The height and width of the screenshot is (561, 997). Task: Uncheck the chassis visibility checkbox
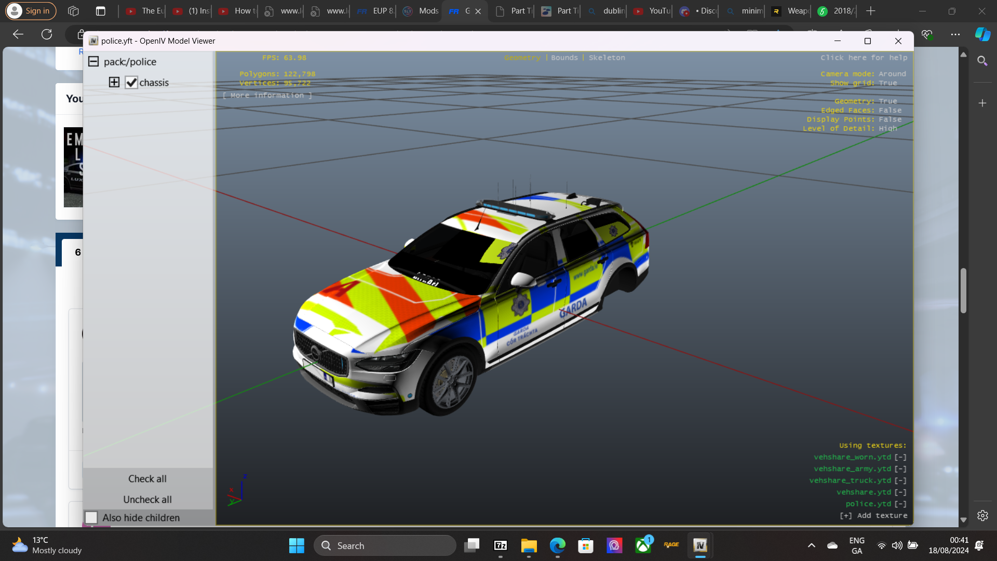131,83
